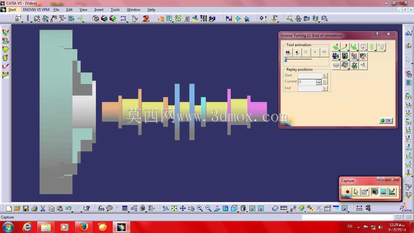414x233 pixels.
Task: Expand the Design Table grid dropdown
Action: 128,211
